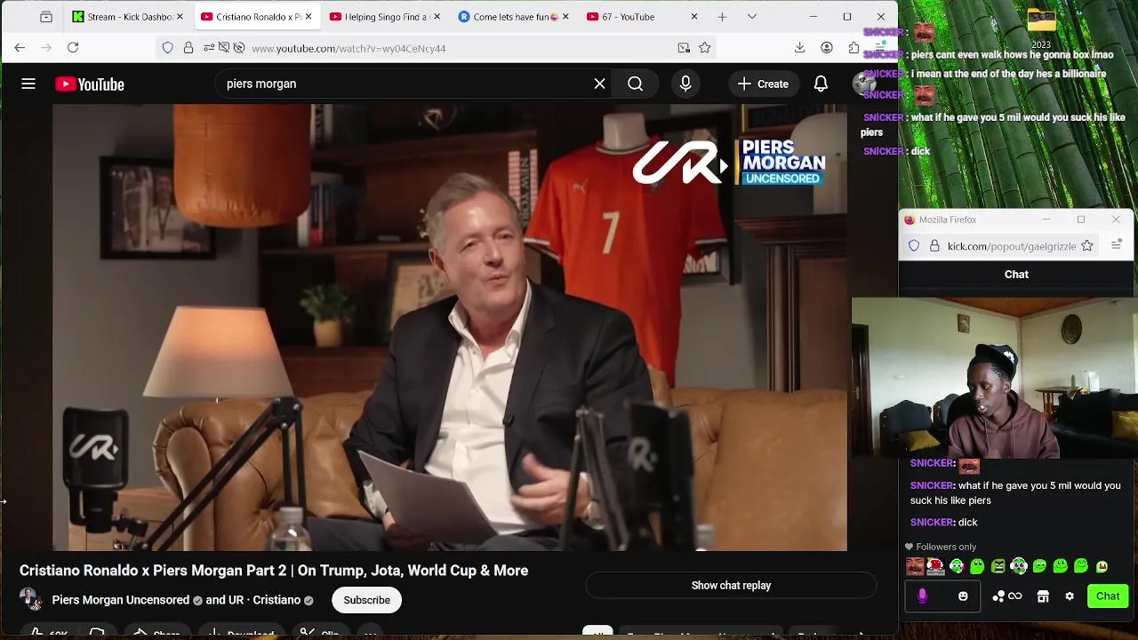Open the Kick popout window Firefox menu
Viewport: 1138px width, 640px height.
[x=1116, y=244]
